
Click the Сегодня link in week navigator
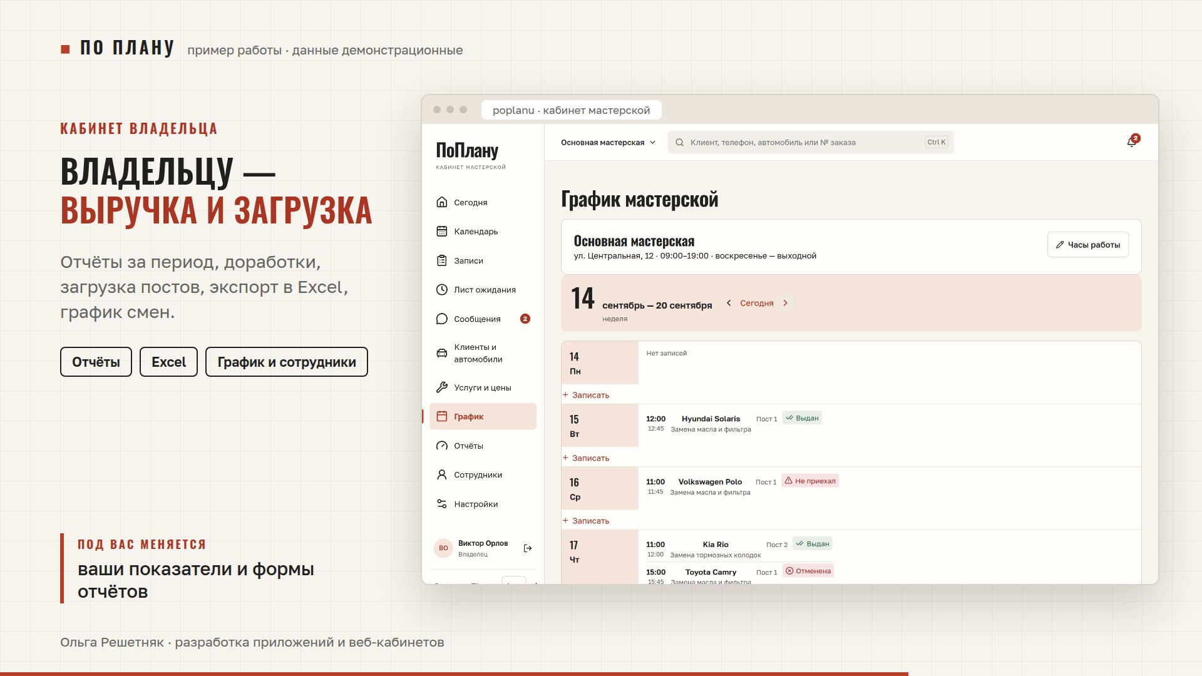(757, 303)
